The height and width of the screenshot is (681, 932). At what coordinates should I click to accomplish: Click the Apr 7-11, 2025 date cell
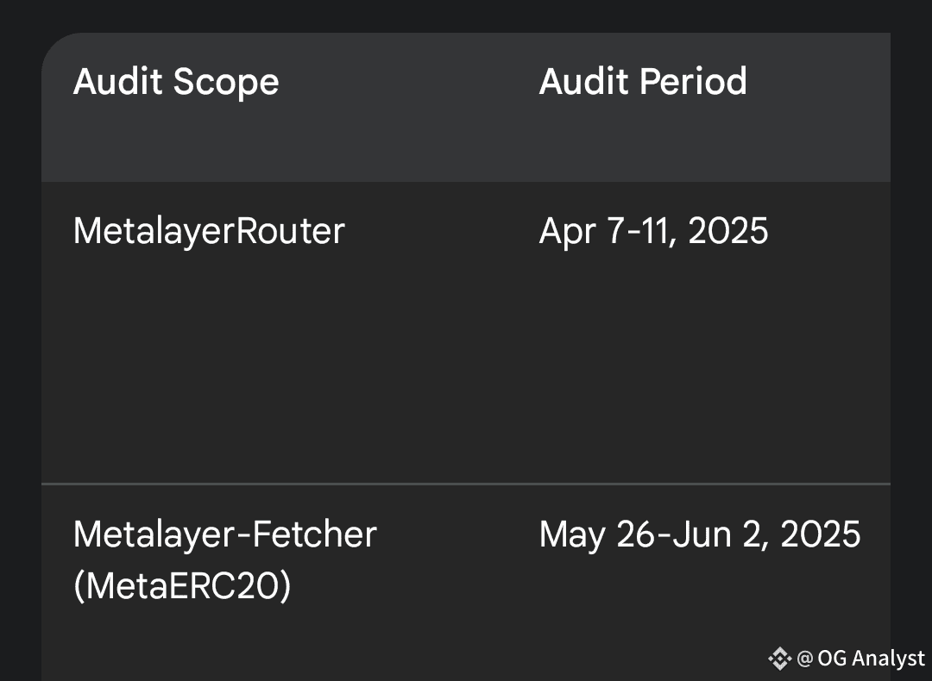coord(653,231)
